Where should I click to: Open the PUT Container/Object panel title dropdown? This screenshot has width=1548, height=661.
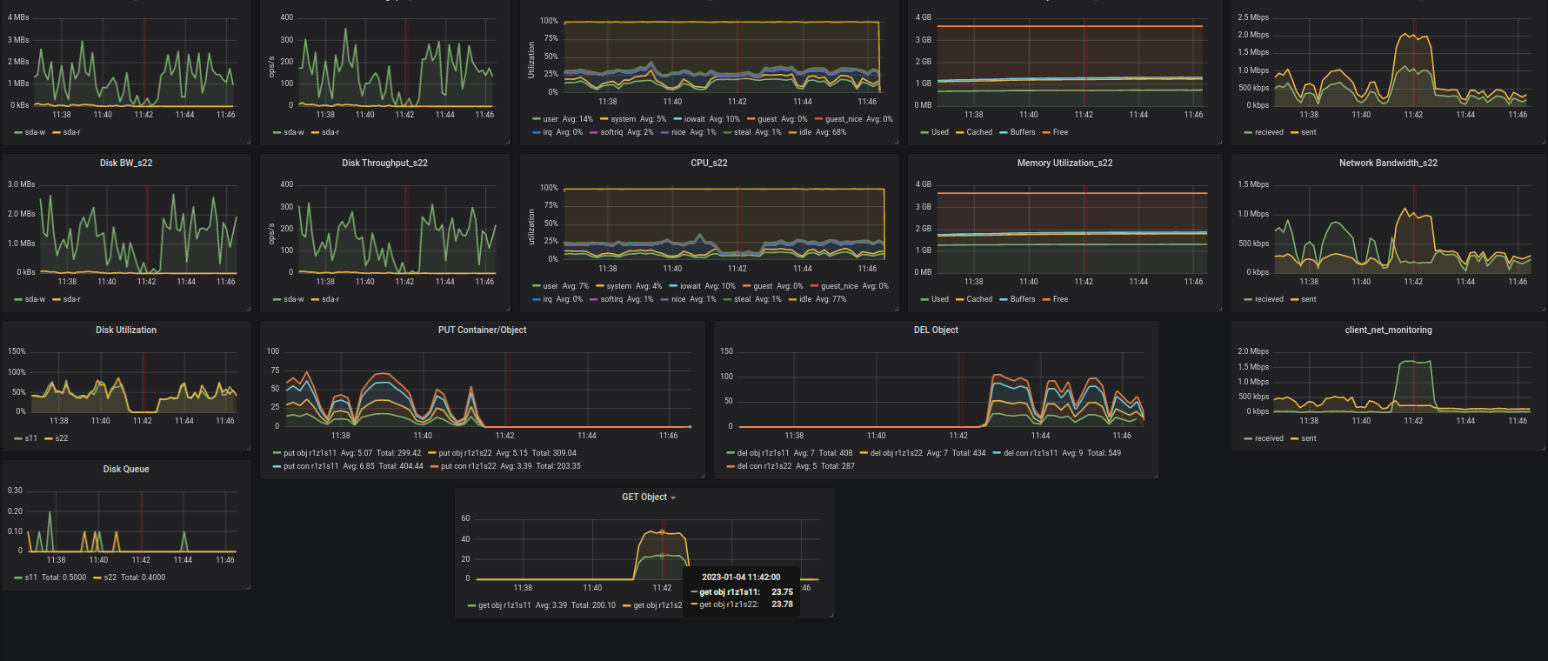[x=482, y=330]
